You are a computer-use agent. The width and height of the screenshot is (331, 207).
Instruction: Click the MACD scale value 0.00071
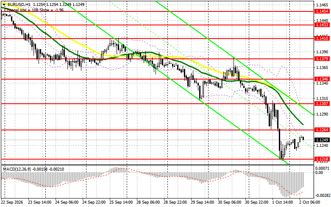tap(322, 168)
